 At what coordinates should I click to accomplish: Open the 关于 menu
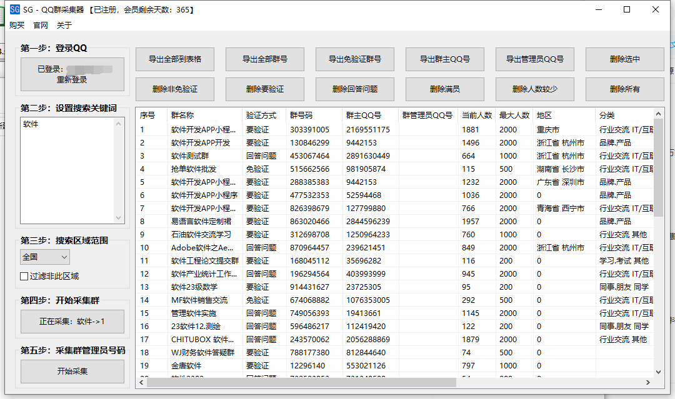coord(64,26)
